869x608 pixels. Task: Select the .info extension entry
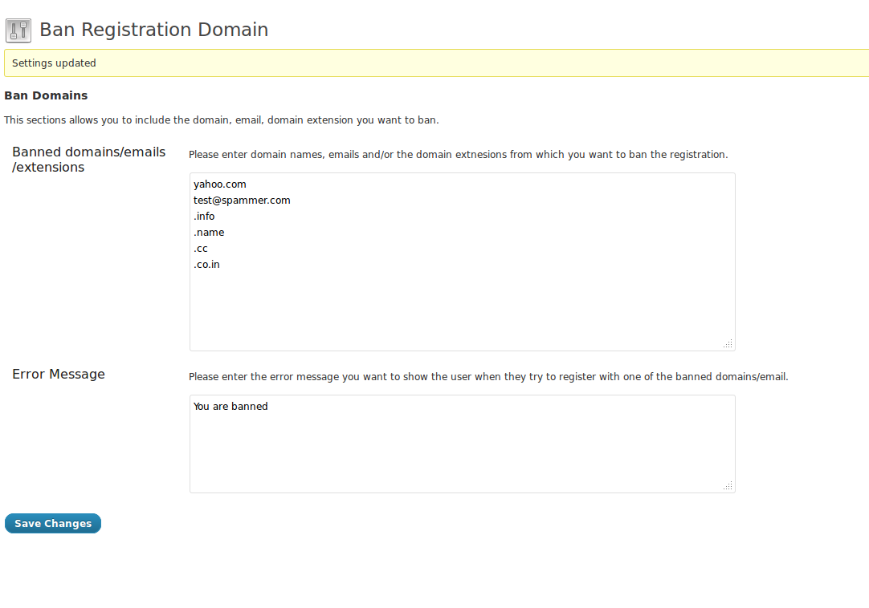pos(204,216)
